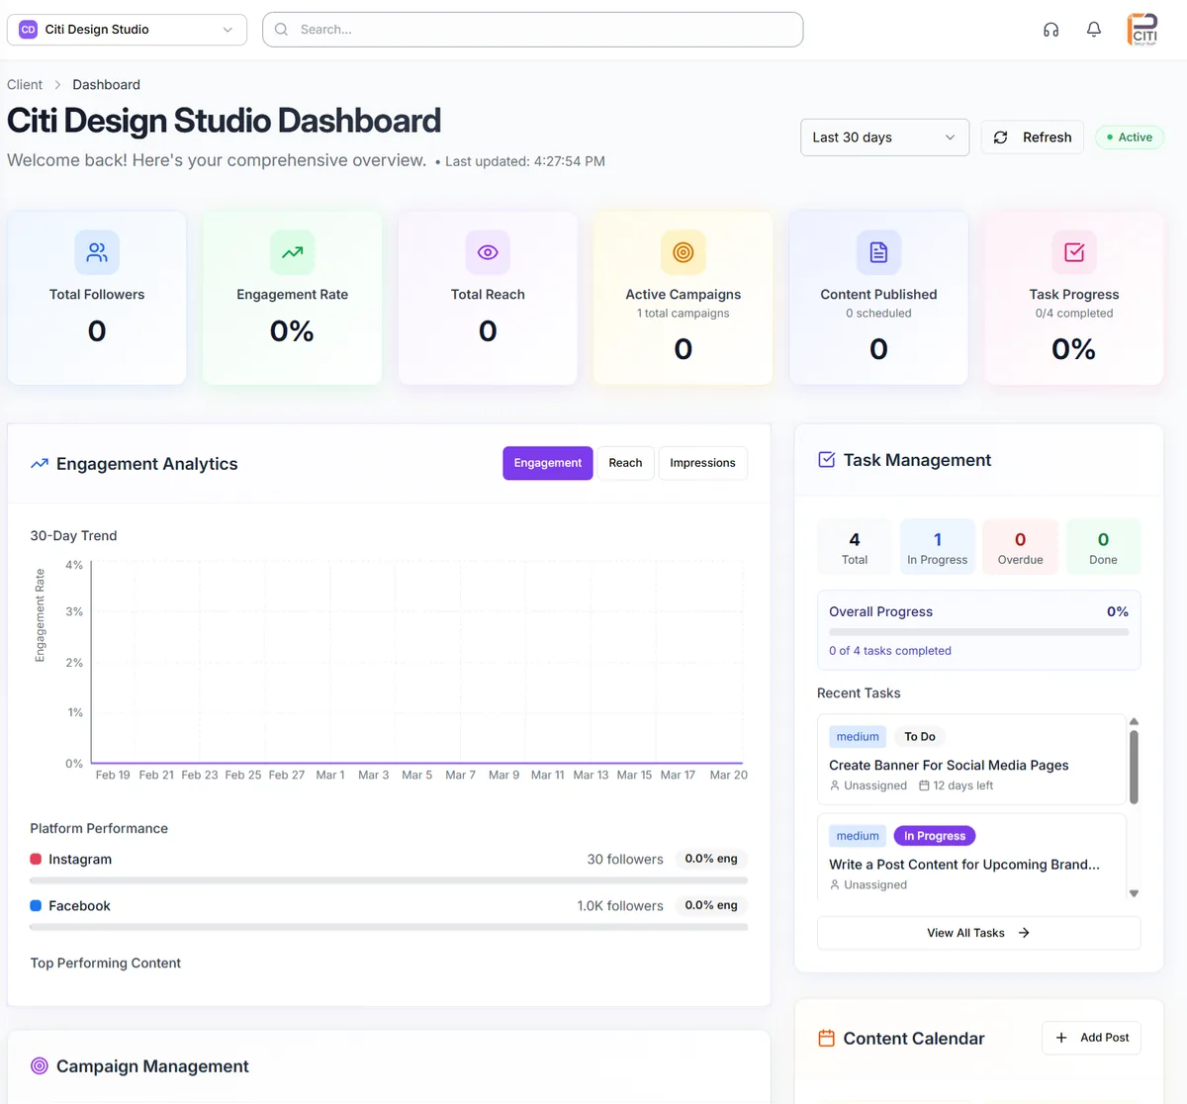Screen dimensions: 1187x1104
Task: Click the Facebook blue color marker
Action: click(x=36, y=905)
